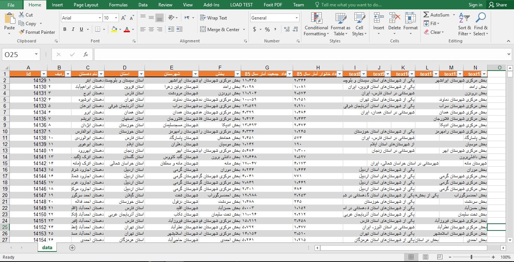The width and height of the screenshot is (514, 262).
Task: Click the Delete cells icon
Action: (x=394, y=18)
